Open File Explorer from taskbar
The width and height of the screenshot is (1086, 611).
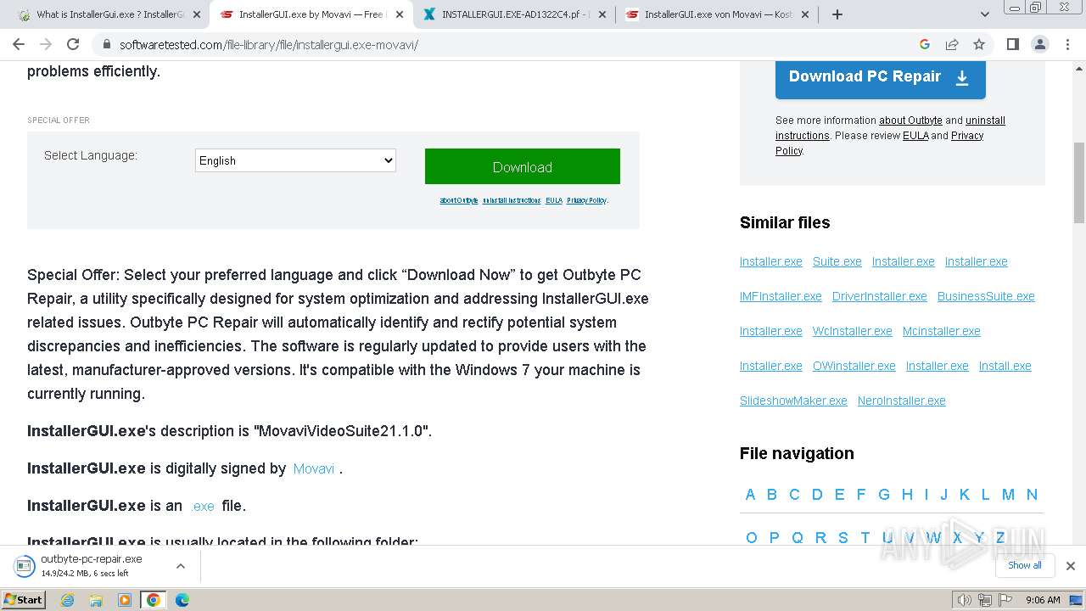pyautogui.click(x=96, y=600)
